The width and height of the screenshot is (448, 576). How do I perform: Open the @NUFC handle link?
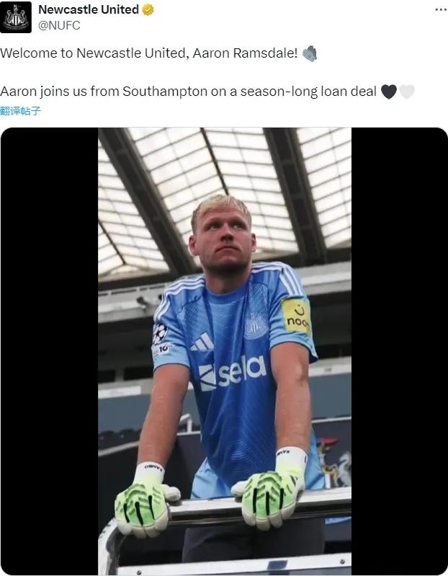pyautogui.click(x=59, y=25)
